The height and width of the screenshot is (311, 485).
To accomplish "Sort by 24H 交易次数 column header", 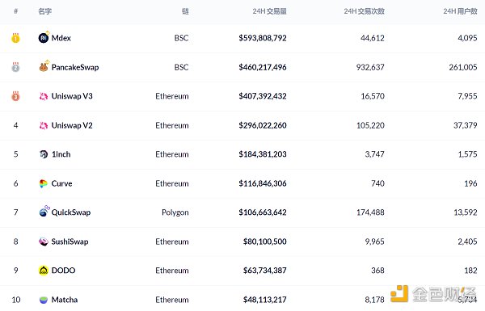I will [x=364, y=11].
